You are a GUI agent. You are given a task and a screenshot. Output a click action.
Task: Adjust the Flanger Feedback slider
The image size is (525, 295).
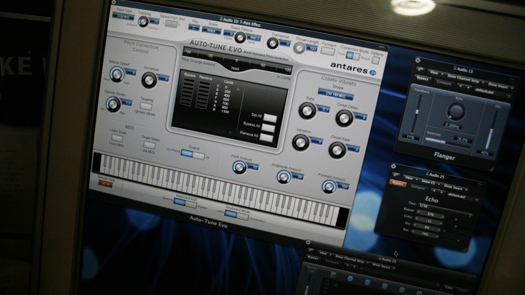click(416, 113)
